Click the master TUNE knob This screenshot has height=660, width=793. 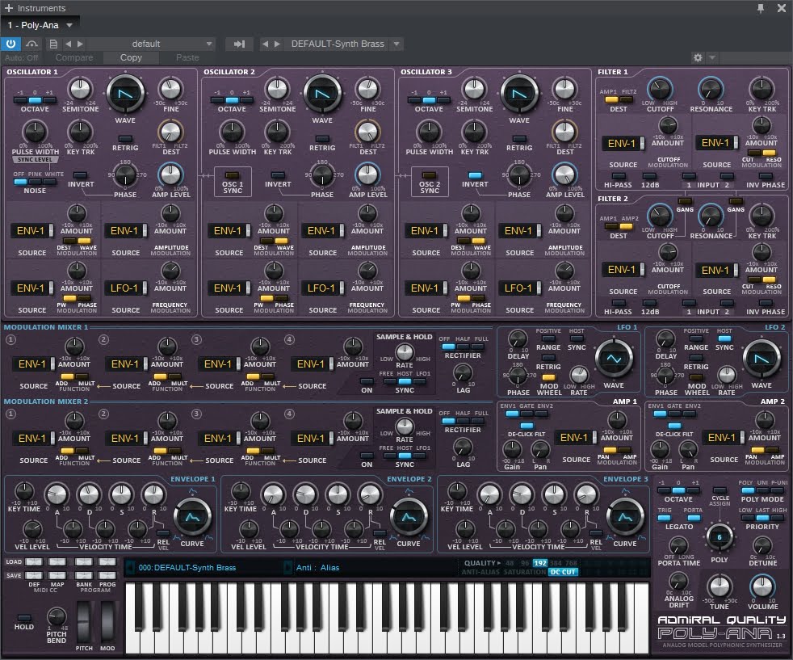coord(720,586)
